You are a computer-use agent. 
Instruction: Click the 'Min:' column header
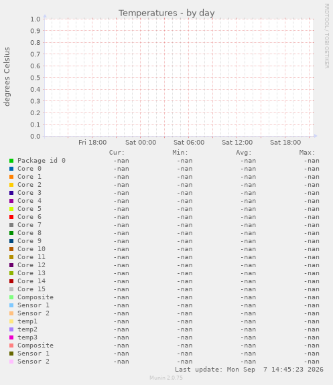pos(180,153)
